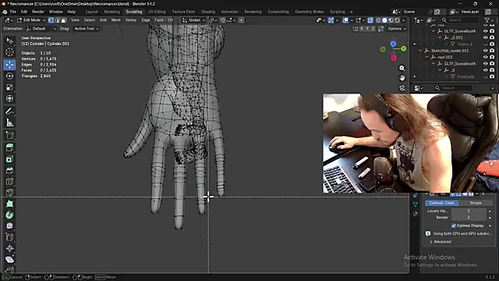The width and height of the screenshot is (499, 281).
Task: Open the Mesh menu
Action: (116, 20)
